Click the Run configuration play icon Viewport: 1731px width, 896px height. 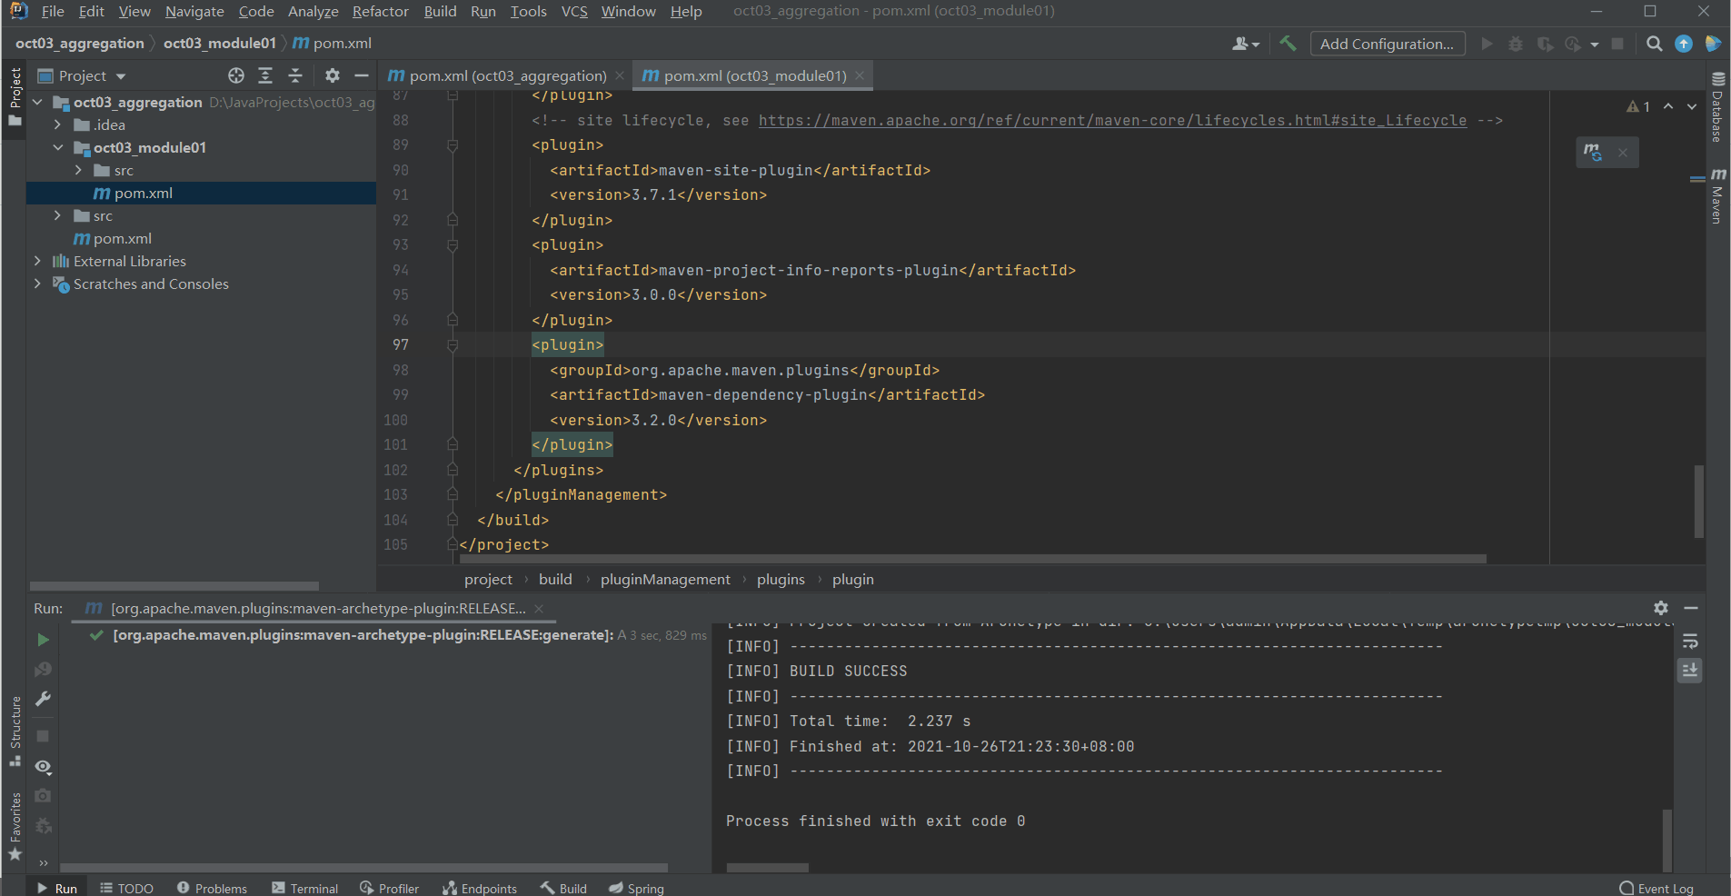pos(1487,44)
